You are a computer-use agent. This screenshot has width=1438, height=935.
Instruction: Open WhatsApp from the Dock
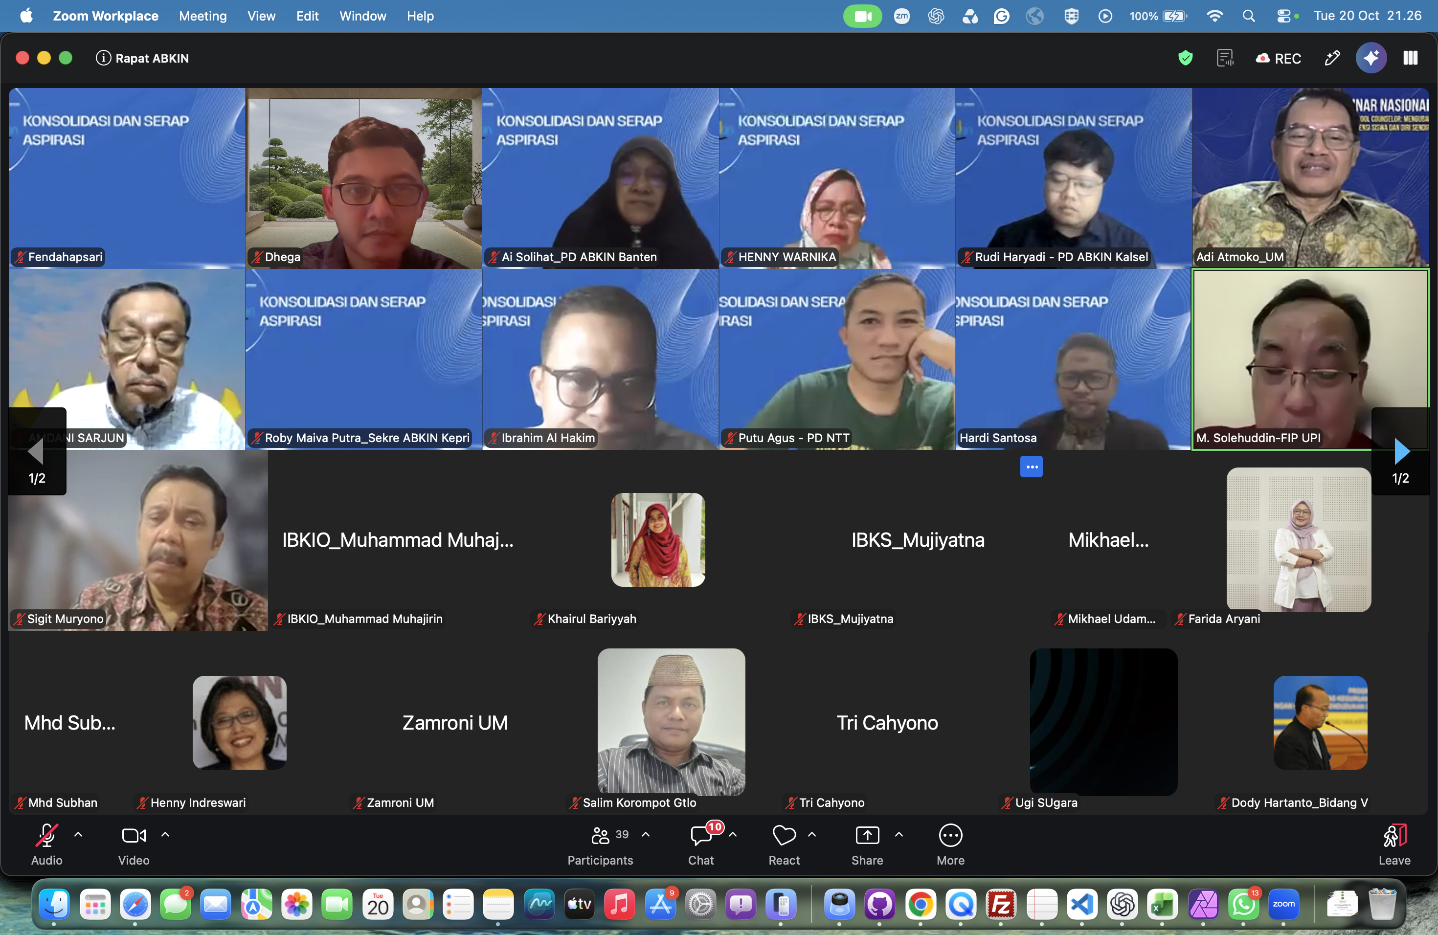coord(1243,904)
